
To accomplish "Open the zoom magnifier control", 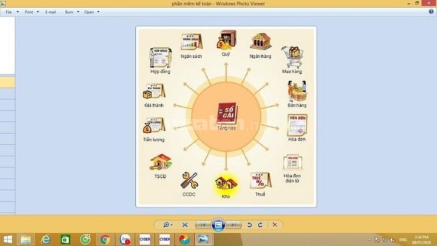I will (x=168, y=225).
